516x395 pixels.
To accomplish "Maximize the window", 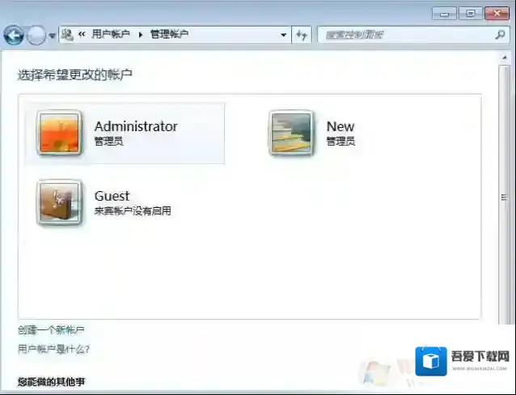I will pos(470,14).
